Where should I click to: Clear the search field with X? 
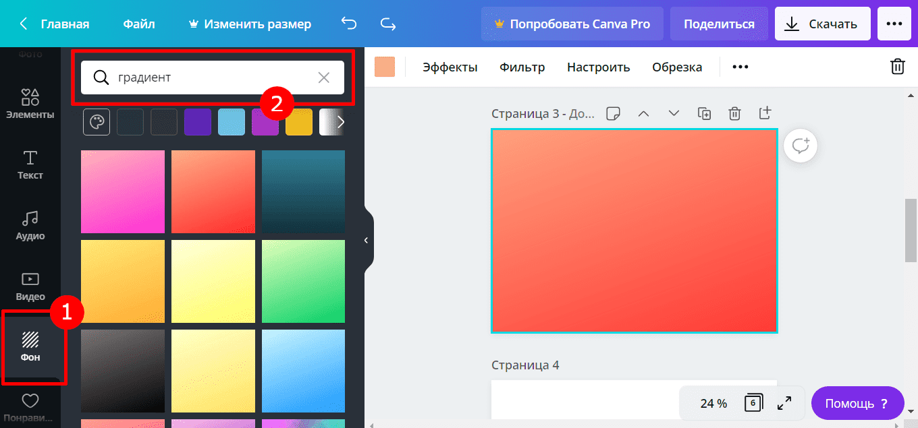click(324, 78)
